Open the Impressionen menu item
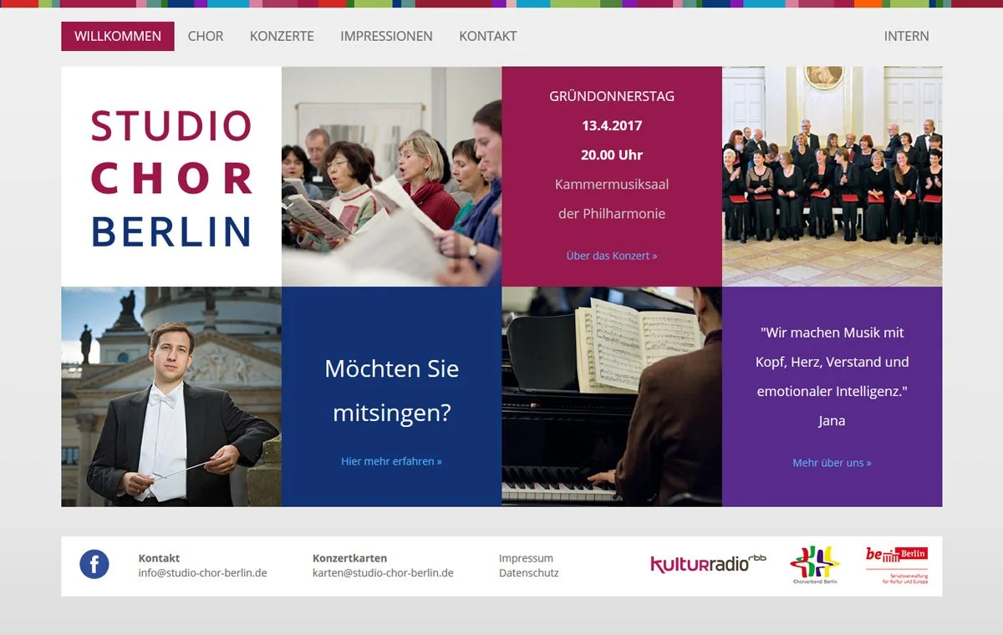Image resolution: width=1003 pixels, height=635 pixels. click(x=386, y=36)
